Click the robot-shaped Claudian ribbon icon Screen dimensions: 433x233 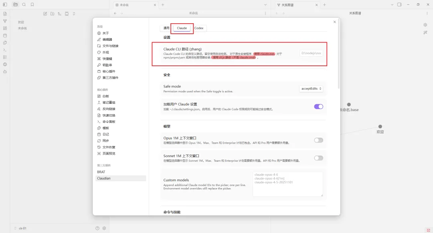pyautogui.click(x=5, y=71)
